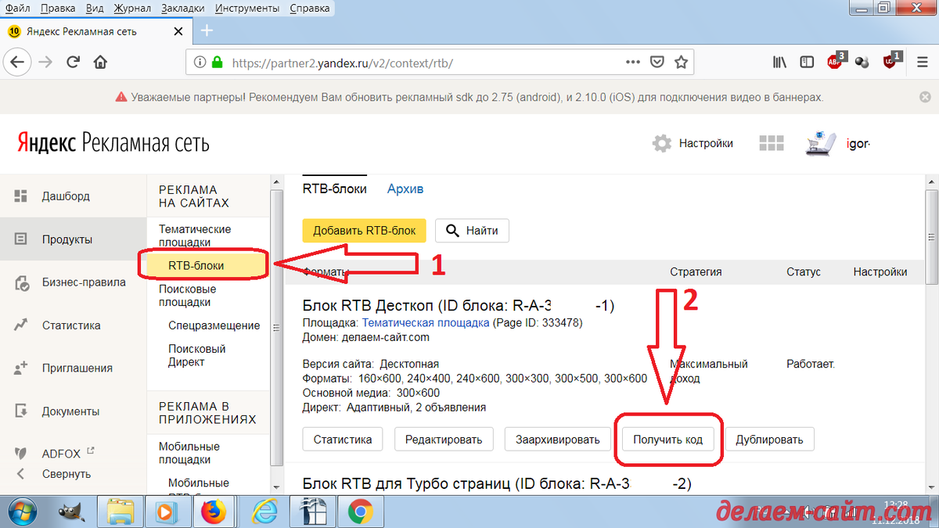The width and height of the screenshot is (939, 528).
Task: Go back using browser back arrow
Action: (17, 62)
